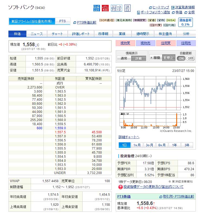Switch to the 業績 tab
198x215 pixels.
122,34
